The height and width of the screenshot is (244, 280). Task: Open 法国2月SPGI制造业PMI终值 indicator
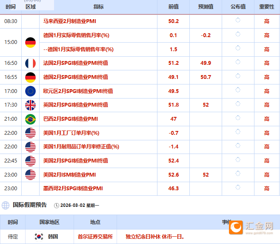(x=76, y=63)
